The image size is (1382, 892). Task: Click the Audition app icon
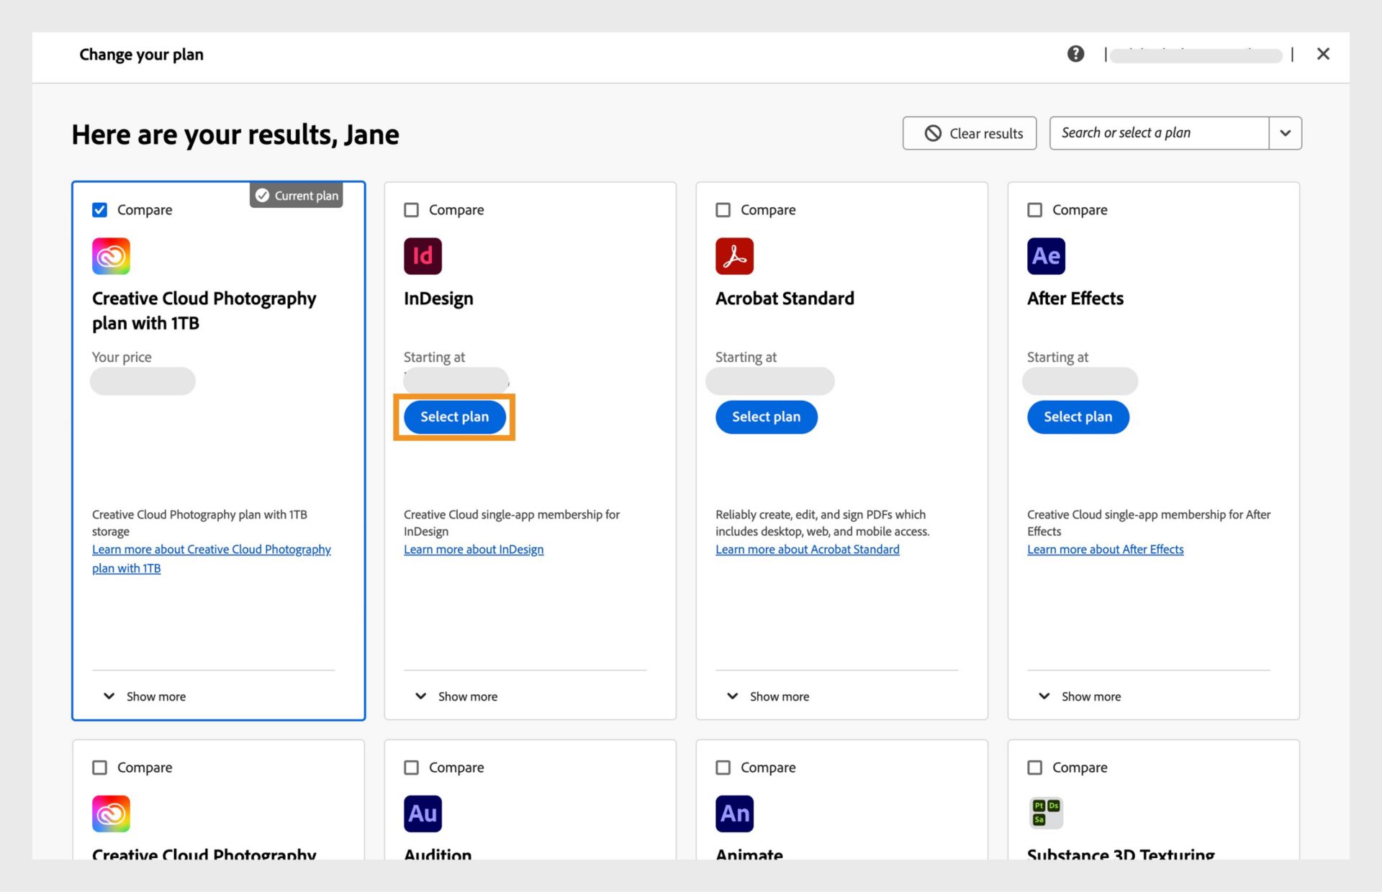(x=423, y=814)
